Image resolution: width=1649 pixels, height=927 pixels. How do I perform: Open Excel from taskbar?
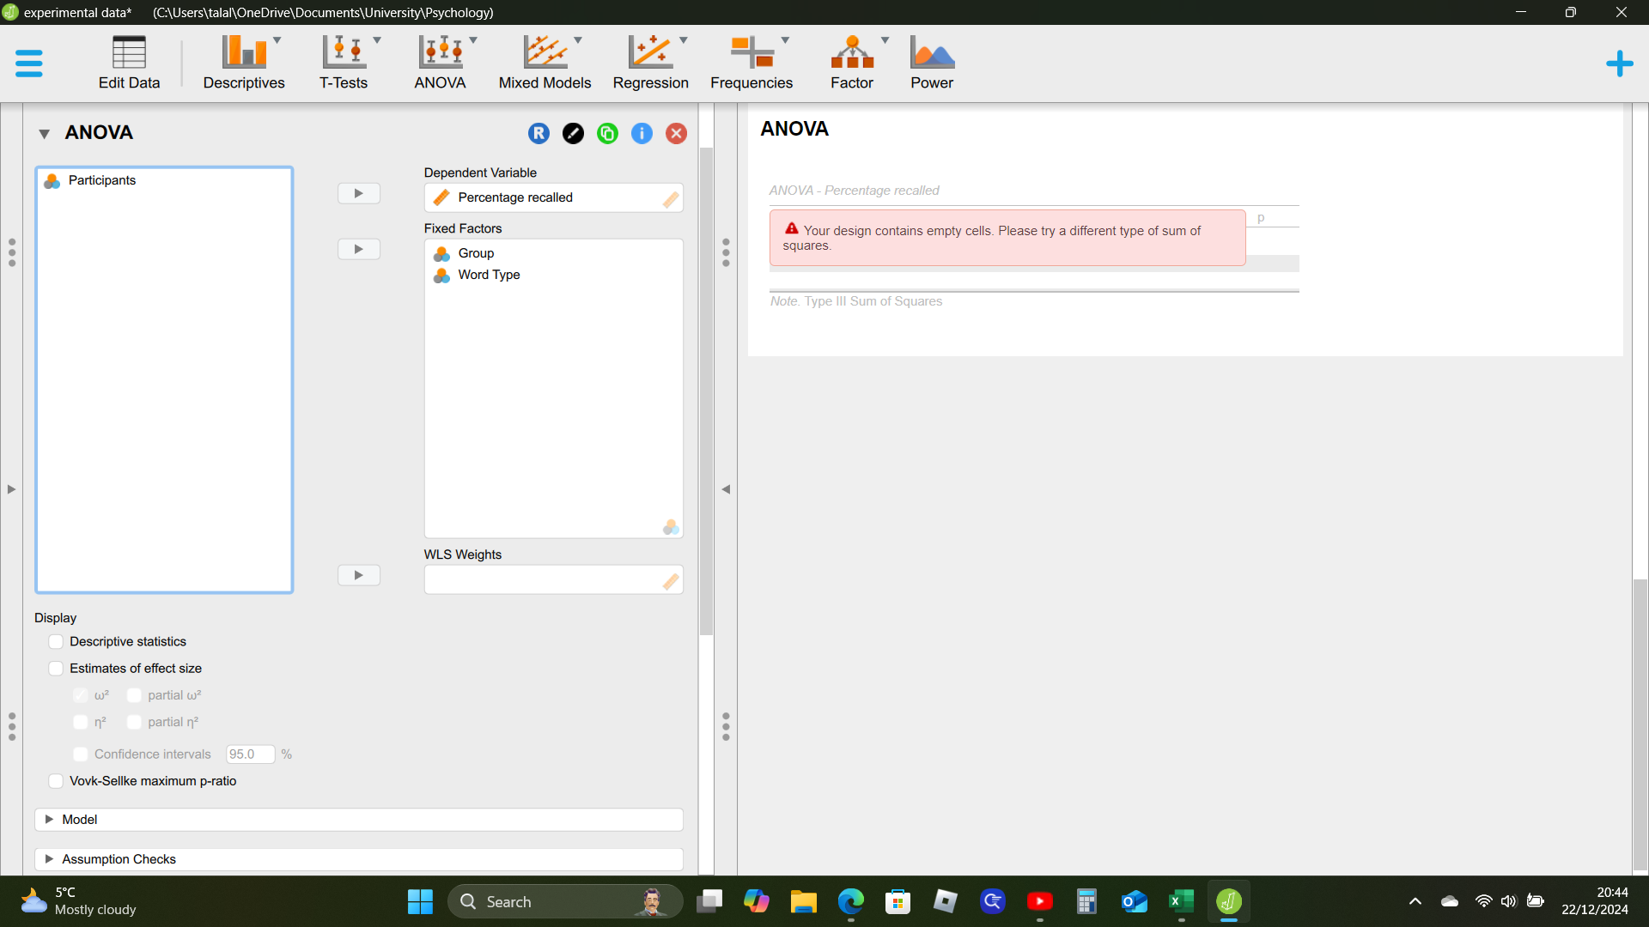1182,901
